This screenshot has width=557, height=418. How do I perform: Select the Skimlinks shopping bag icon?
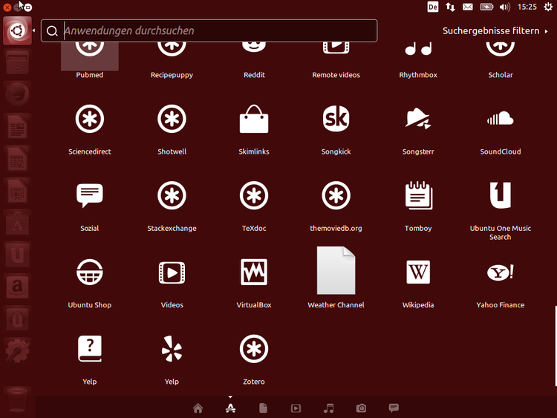click(254, 120)
